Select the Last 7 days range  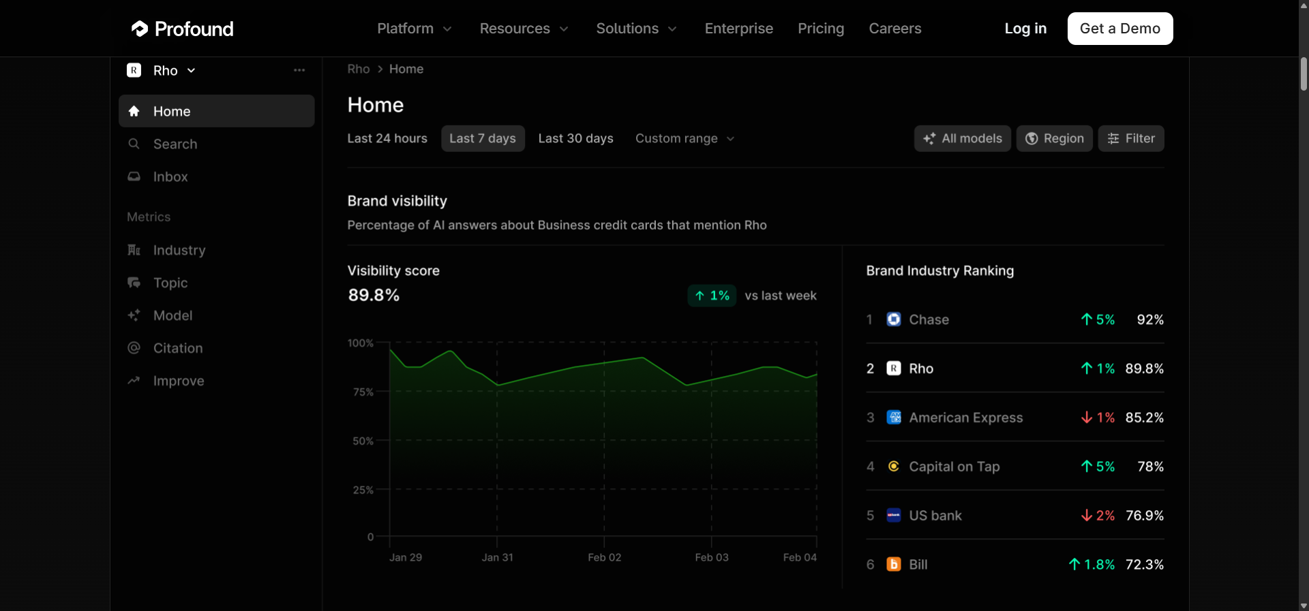click(483, 138)
